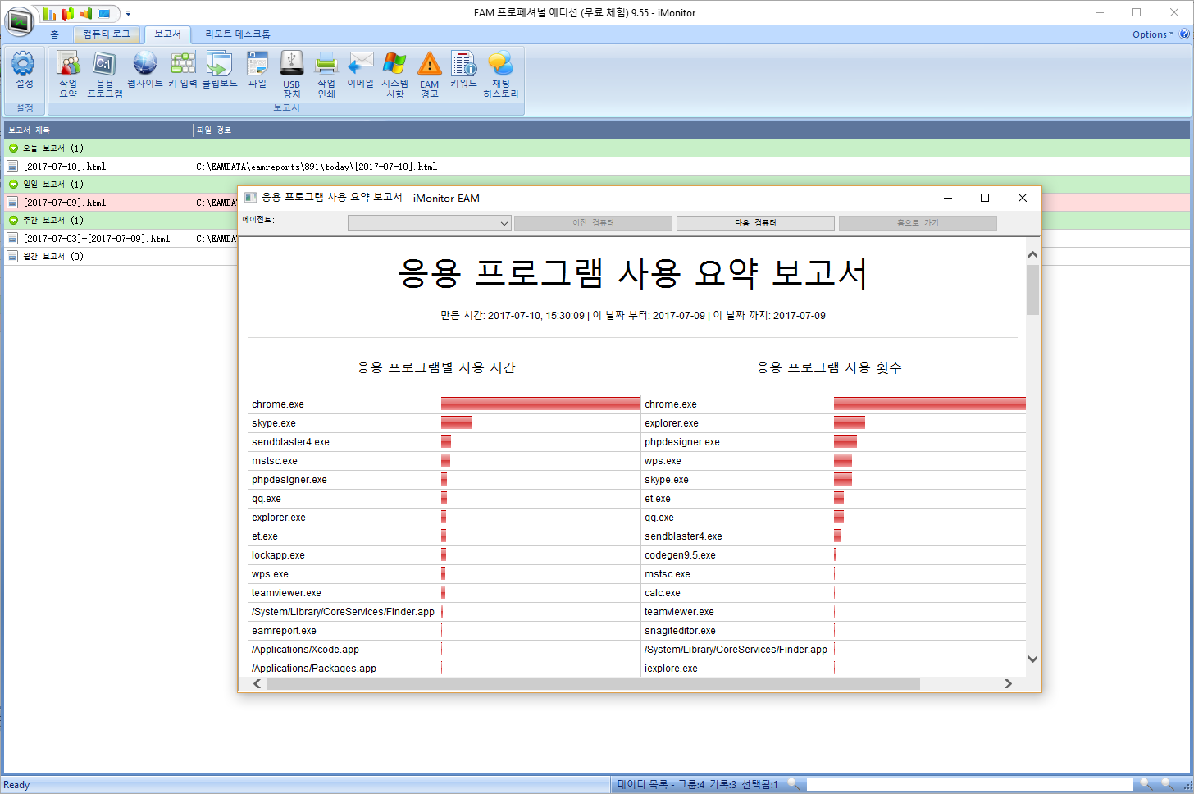
Task: Open the 에이전트 agent dropdown
Action: (x=430, y=223)
